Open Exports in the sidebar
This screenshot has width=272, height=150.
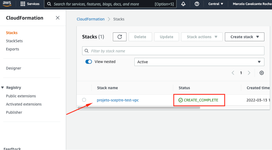12,49
